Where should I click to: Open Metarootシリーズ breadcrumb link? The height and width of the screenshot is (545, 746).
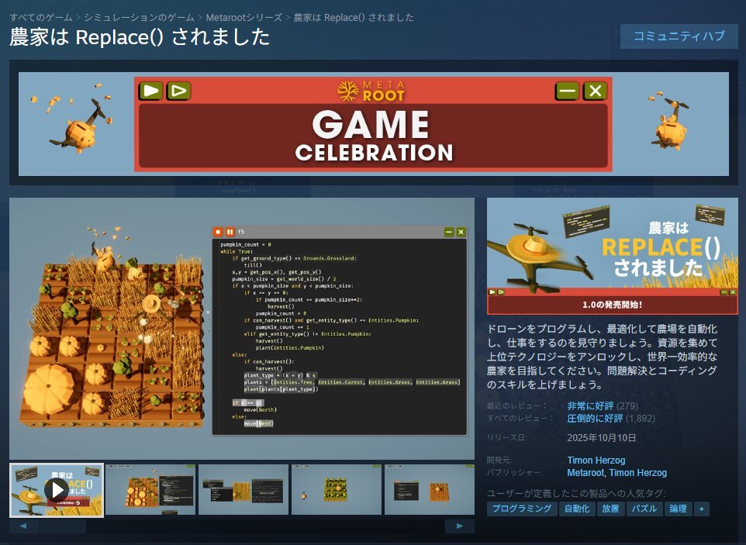[x=243, y=17]
